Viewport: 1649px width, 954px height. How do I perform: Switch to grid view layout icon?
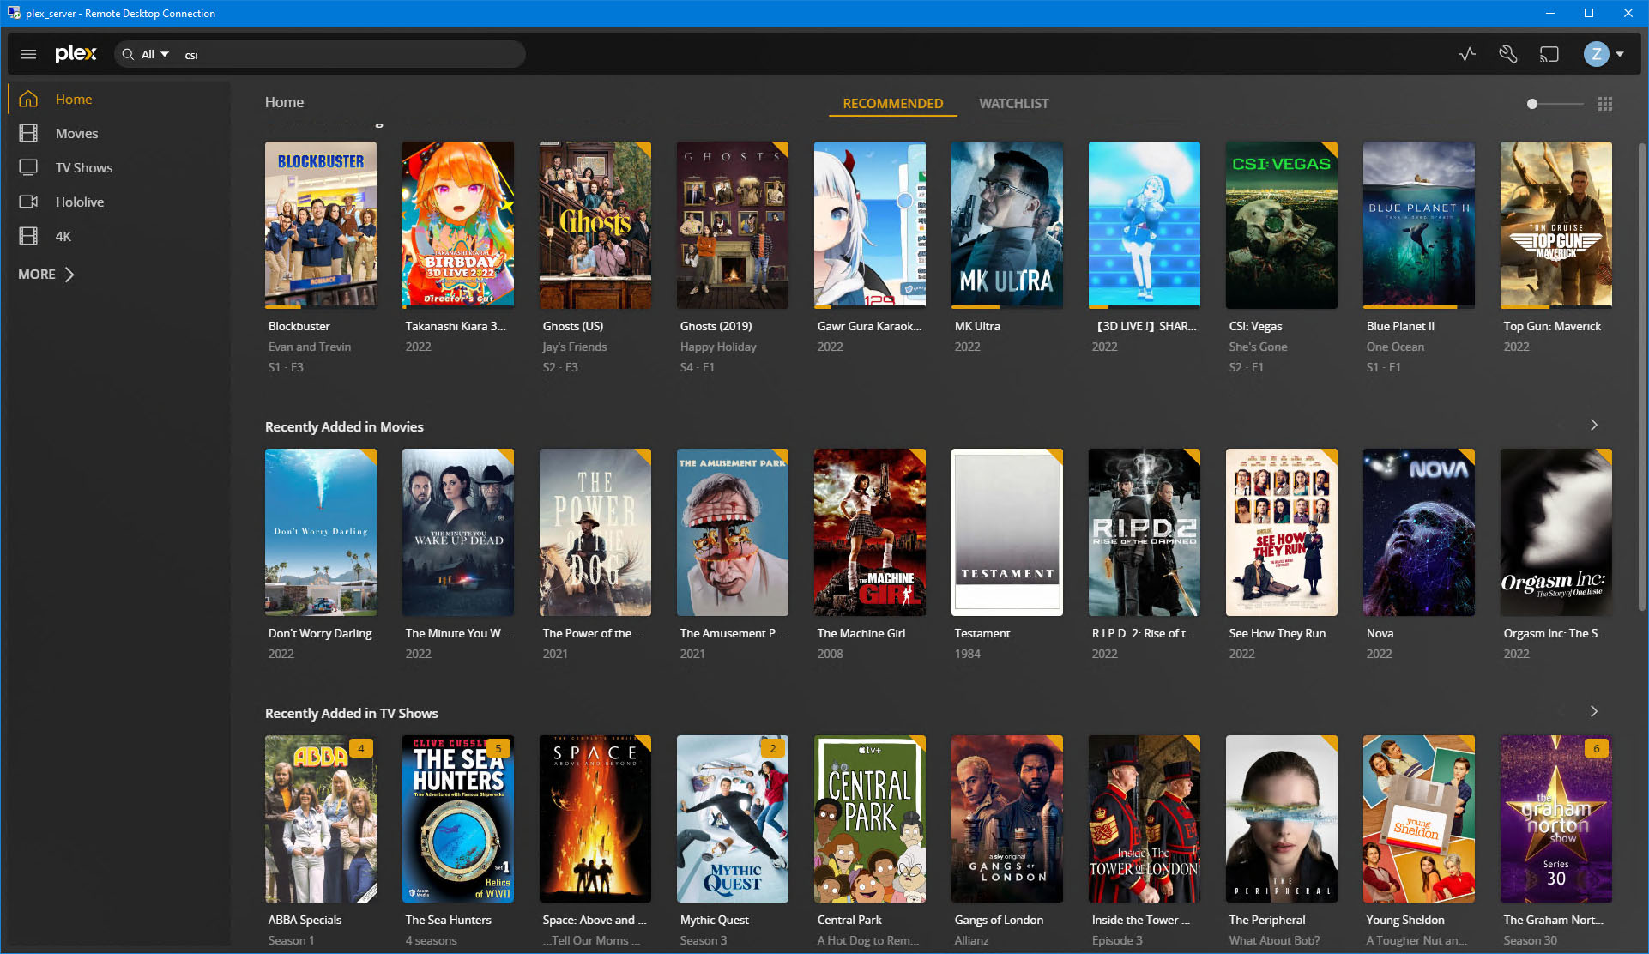click(x=1605, y=104)
